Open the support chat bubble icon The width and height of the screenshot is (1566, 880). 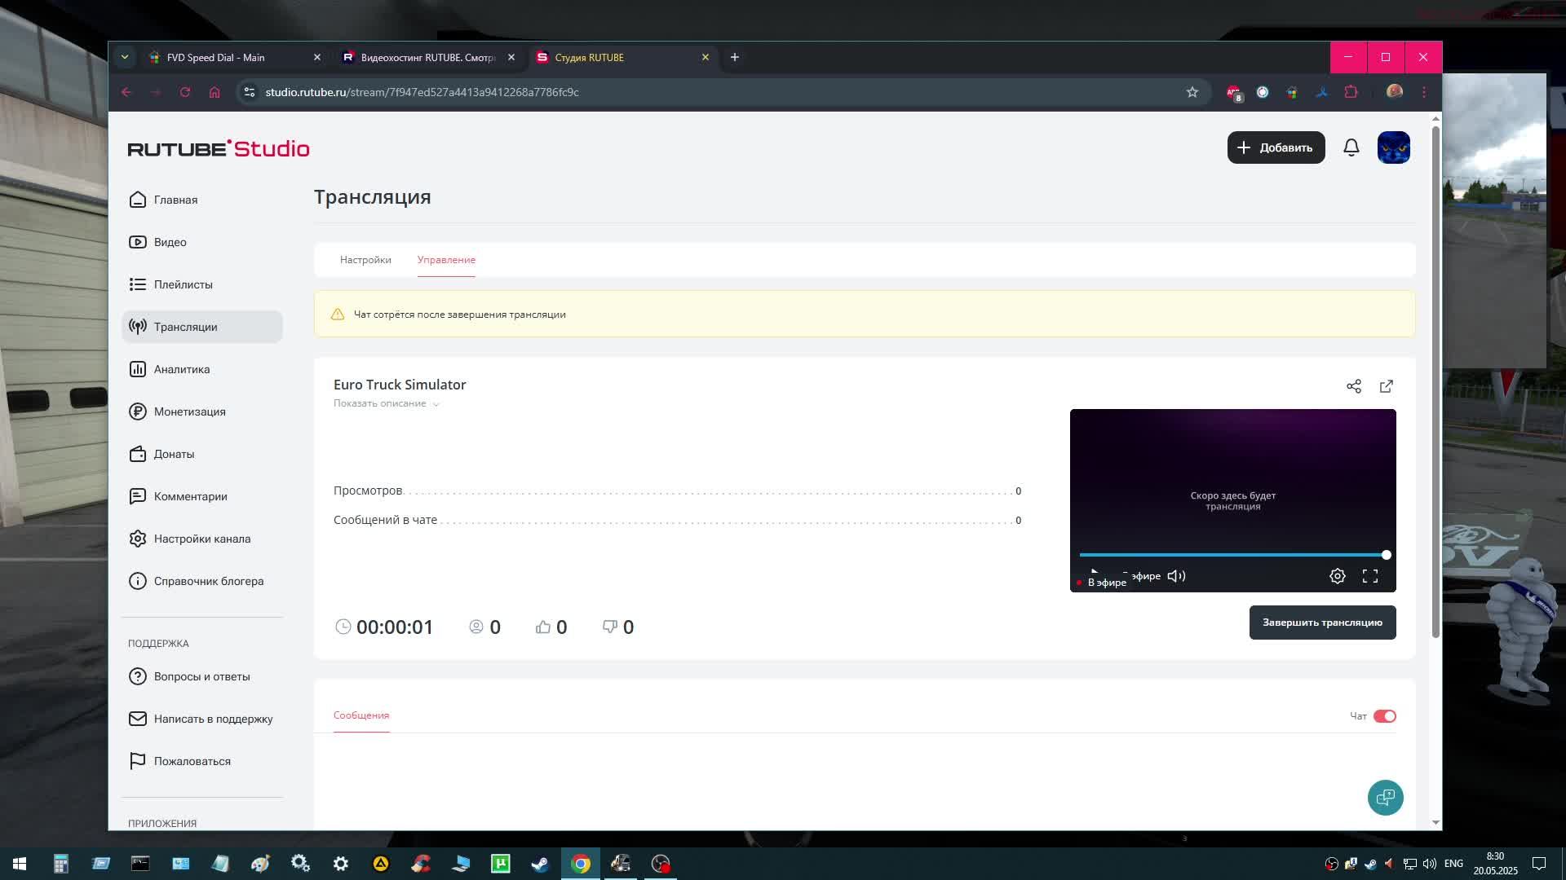pos(1385,798)
